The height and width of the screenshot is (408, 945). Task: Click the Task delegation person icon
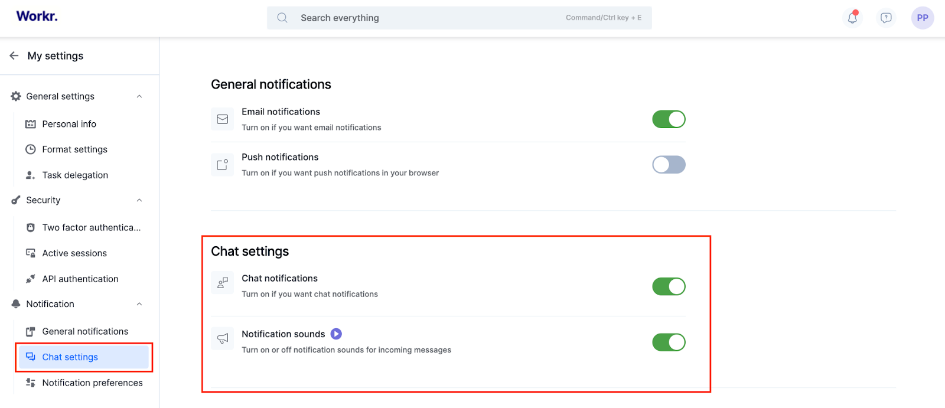31,175
